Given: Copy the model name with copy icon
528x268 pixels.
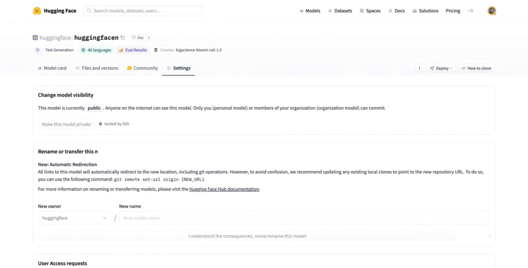Looking at the screenshot, I should 122,38.
